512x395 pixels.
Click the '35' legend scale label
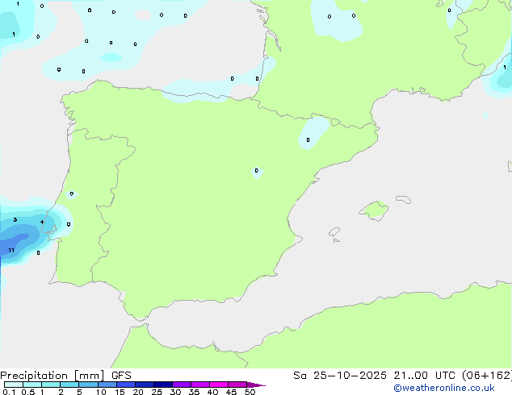point(194,392)
